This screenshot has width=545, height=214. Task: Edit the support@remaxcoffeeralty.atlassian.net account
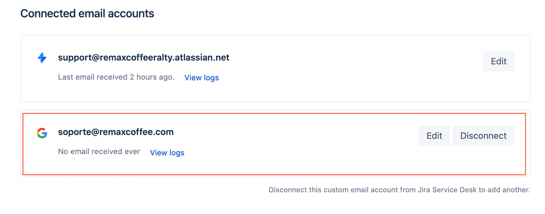499,62
